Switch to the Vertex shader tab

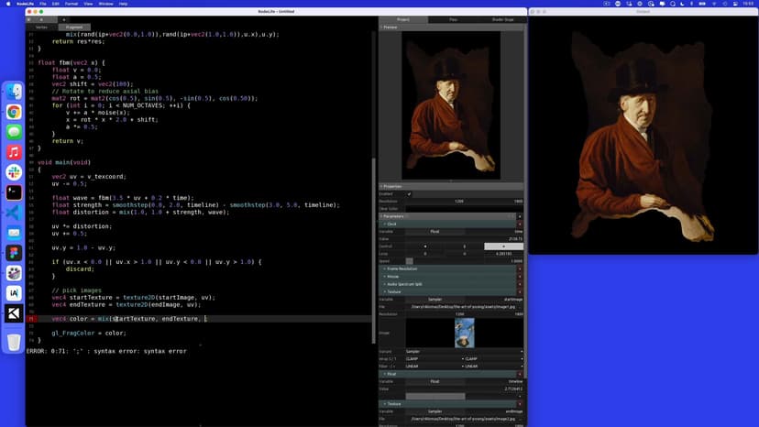(x=40, y=27)
